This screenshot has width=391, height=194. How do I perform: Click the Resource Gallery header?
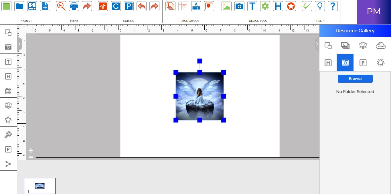pos(355,31)
